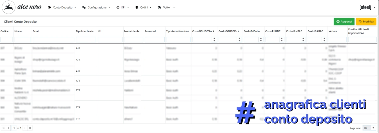Focus the NomeUtente filter field

[x=134, y=40]
